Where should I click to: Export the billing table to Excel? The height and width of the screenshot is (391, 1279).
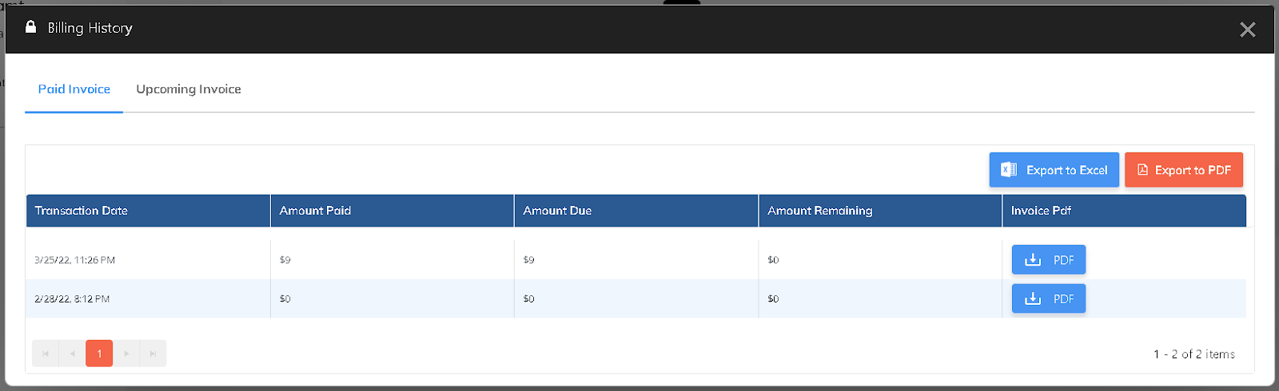(x=1054, y=170)
